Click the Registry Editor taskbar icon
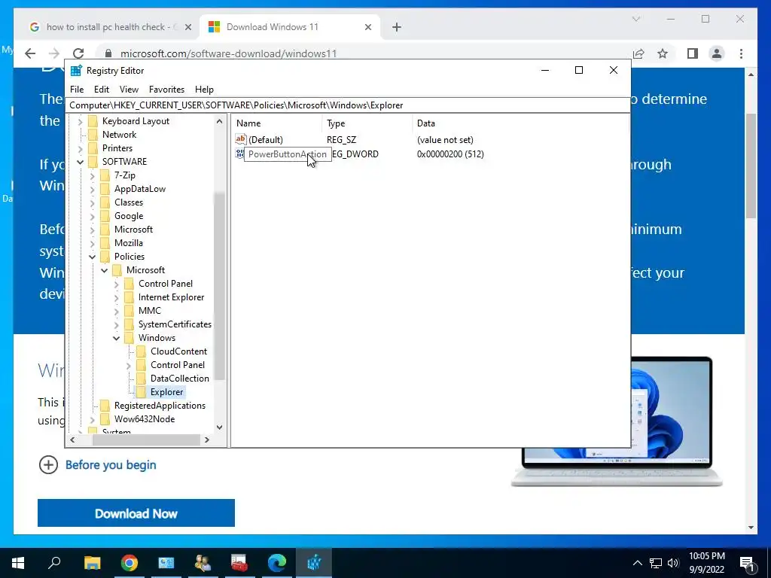Viewport: 771px width, 578px height. click(x=314, y=563)
